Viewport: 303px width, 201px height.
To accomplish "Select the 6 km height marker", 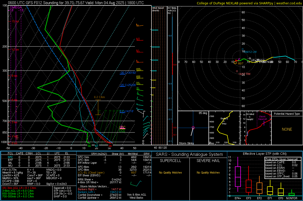I will [14, 100].
